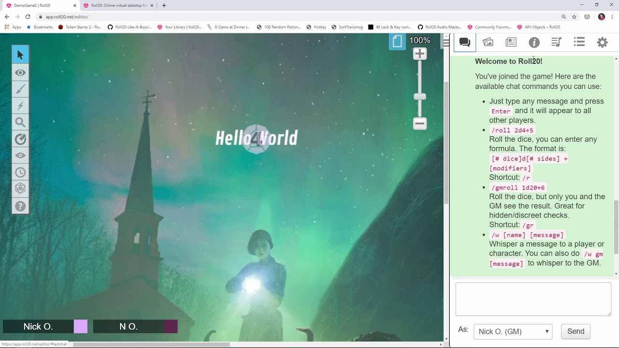Open the 100 Random Potion bookmark
619x348 pixels.
click(x=279, y=27)
